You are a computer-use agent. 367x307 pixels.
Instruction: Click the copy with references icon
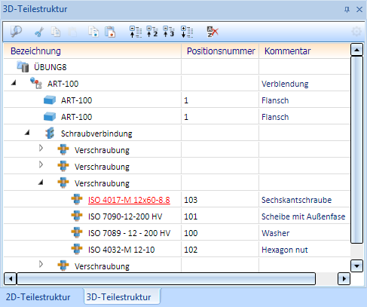click(x=93, y=32)
